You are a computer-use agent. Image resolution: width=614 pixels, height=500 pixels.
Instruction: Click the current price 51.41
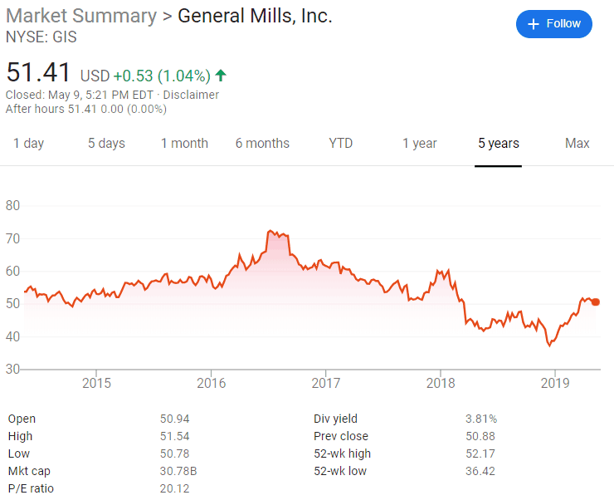coord(38,73)
